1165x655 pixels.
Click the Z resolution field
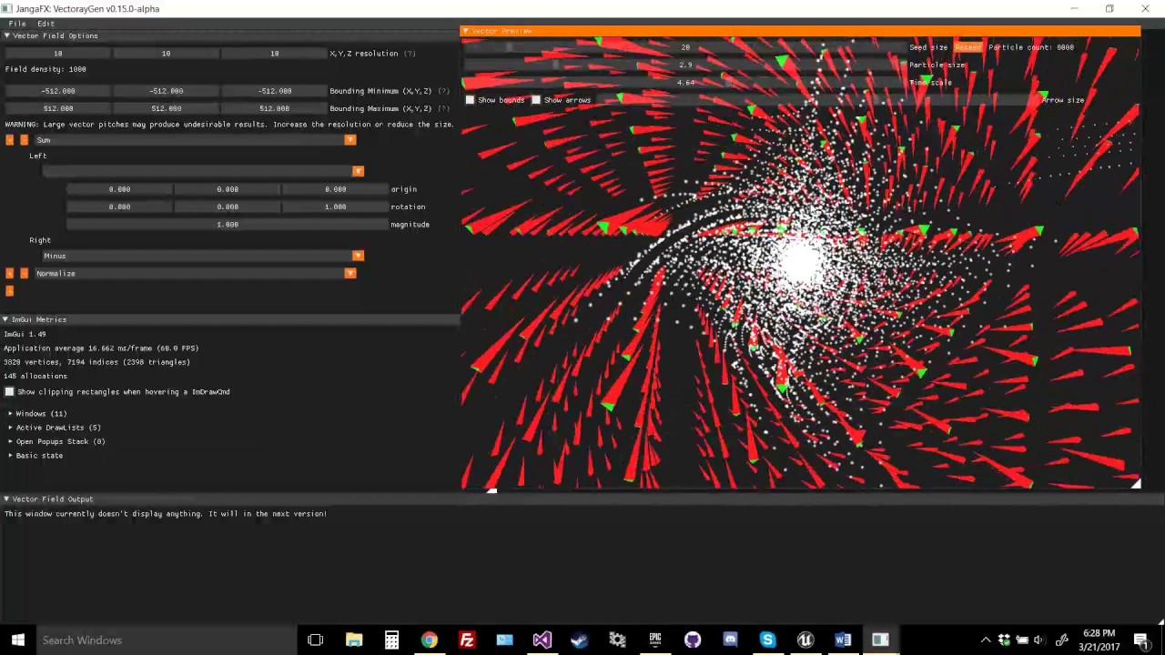[x=274, y=54]
